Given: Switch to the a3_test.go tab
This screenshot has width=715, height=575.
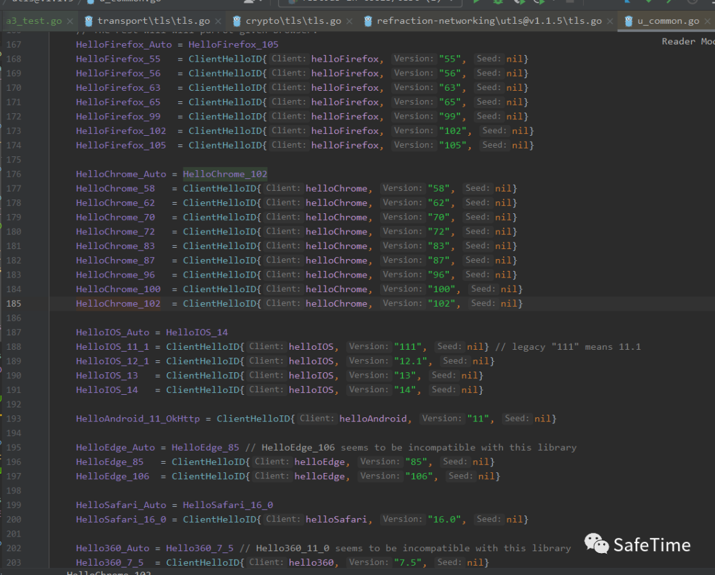Looking at the screenshot, I should (x=33, y=21).
